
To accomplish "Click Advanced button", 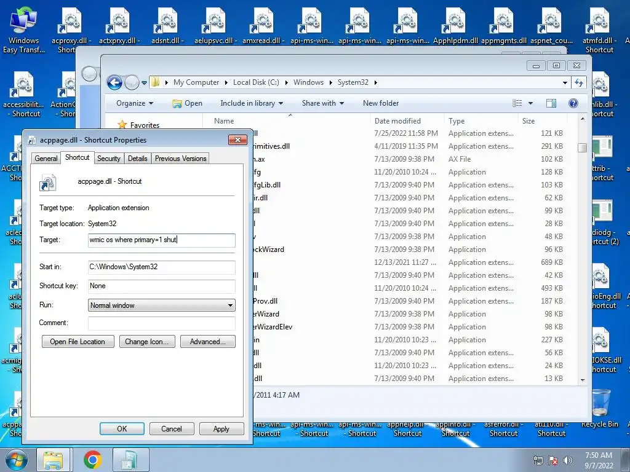I will coord(208,342).
